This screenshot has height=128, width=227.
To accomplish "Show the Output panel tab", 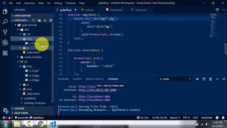I will [x=77, y=79].
